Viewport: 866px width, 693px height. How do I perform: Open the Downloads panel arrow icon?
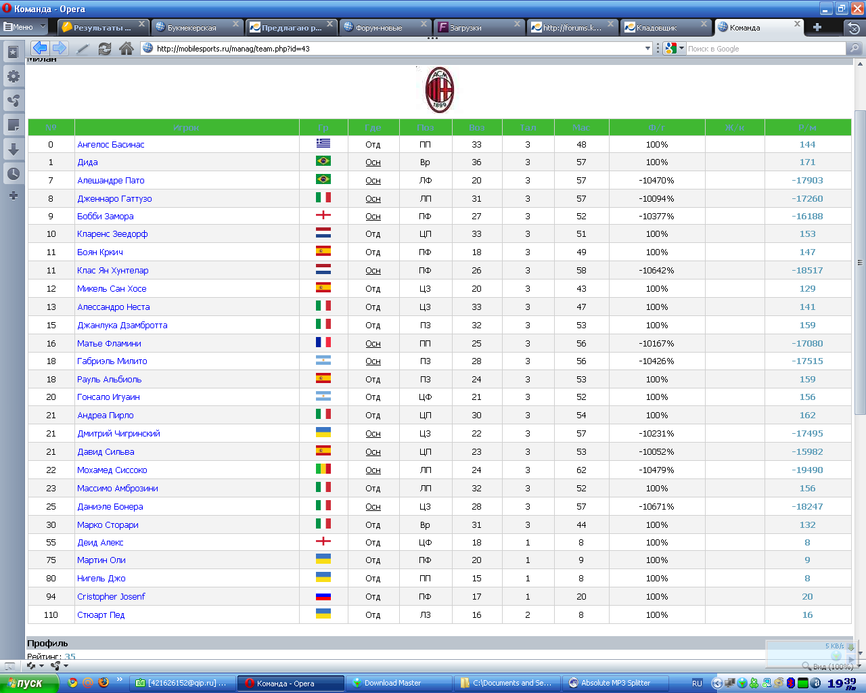click(13, 149)
